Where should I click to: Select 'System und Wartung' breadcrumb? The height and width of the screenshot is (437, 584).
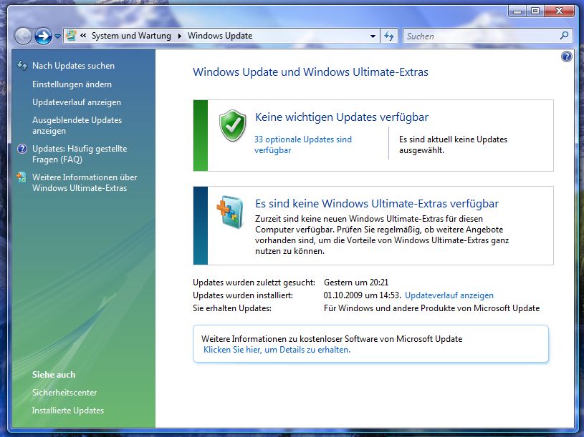pyautogui.click(x=131, y=36)
